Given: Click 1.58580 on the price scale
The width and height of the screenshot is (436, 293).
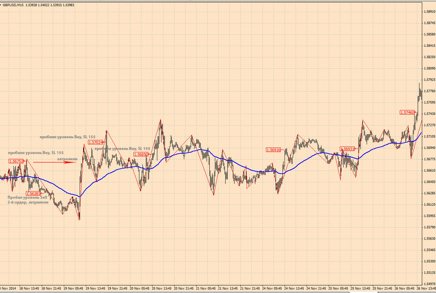Looking at the screenshot, I should coord(429,34).
